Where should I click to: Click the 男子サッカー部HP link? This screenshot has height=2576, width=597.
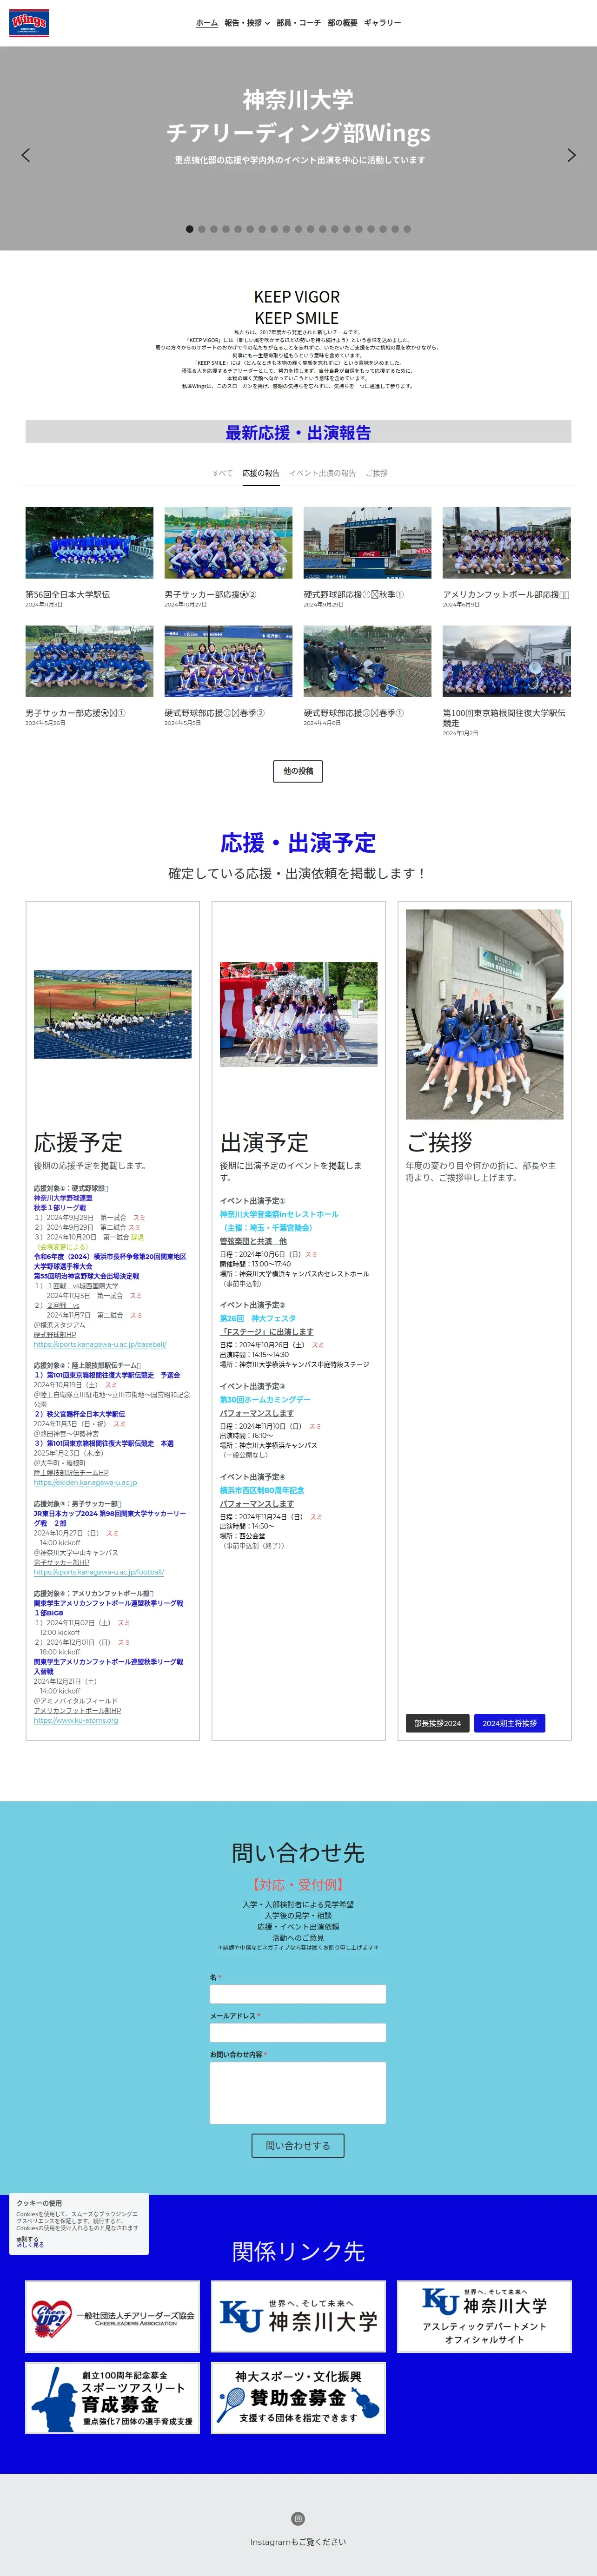(61, 1562)
